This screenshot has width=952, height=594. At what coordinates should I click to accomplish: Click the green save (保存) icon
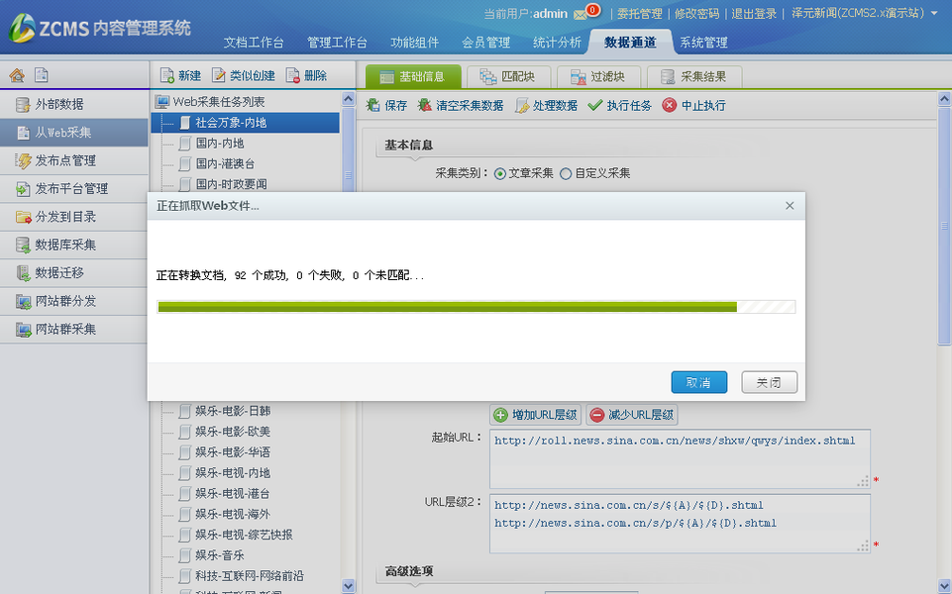pos(373,105)
